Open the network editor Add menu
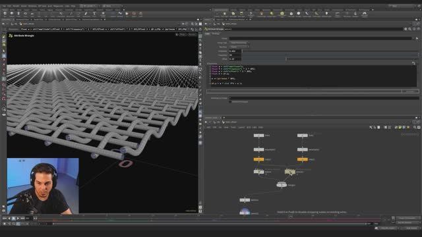Viewport: 422px width, 237px height. pyautogui.click(x=208, y=127)
